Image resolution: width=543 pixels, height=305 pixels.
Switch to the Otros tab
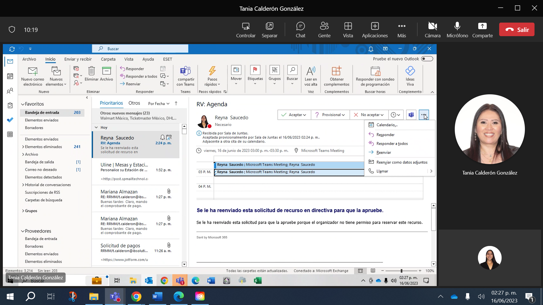tap(134, 103)
